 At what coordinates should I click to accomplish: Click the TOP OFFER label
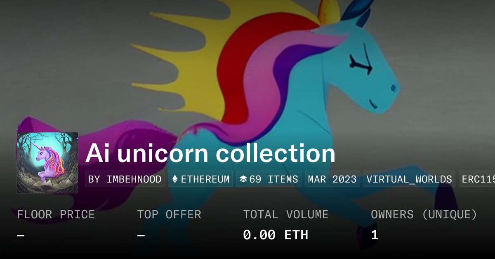point(169,215)
